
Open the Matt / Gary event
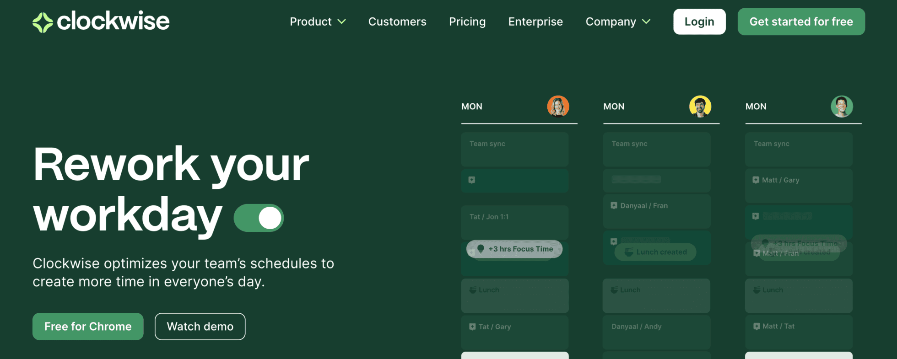click(x=799, y=186)
